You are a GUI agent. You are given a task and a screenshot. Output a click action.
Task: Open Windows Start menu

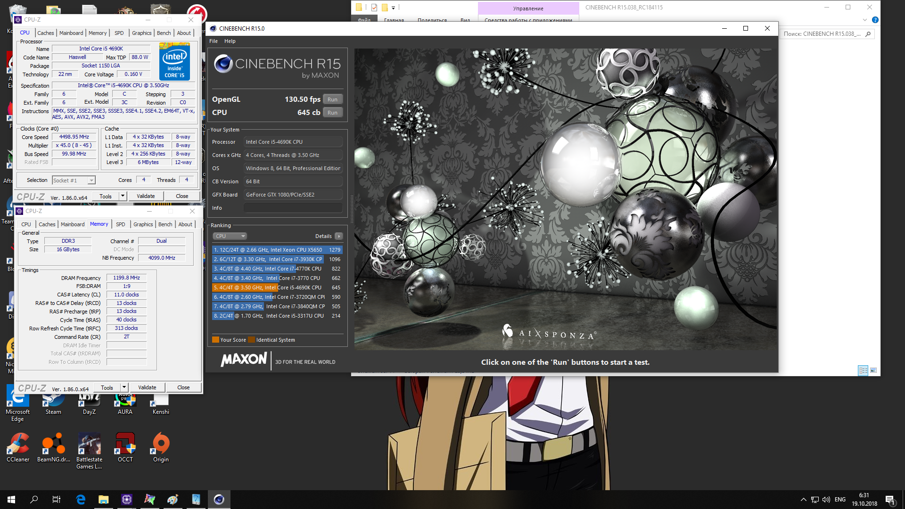click(11, 500)
